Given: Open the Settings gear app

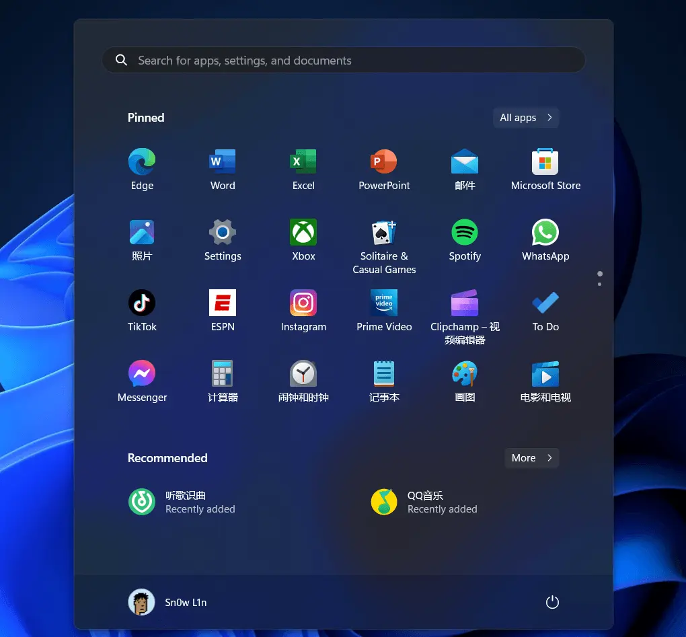Looking at the screenshot, I should [x=223, y=239].
